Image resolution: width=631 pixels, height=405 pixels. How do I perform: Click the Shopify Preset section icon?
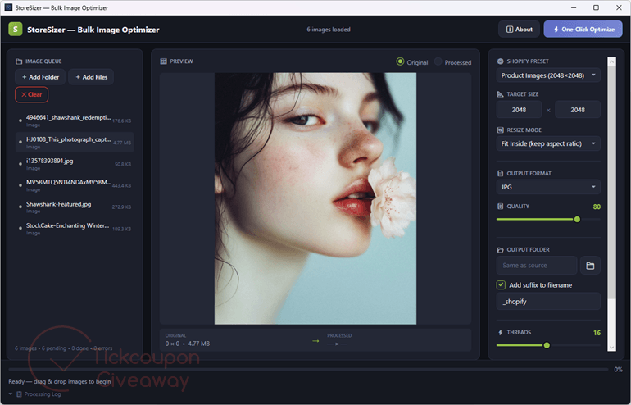500,61
